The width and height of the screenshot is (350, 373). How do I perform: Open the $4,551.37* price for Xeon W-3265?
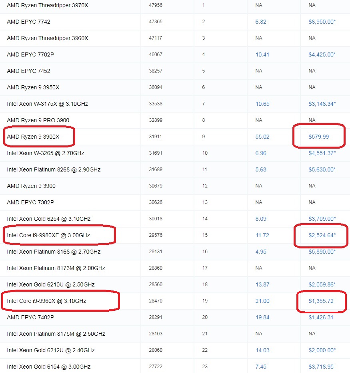(322, 153)
